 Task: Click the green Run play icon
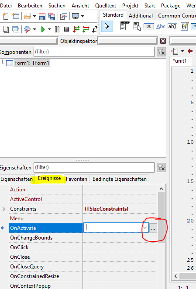(43, 29)
